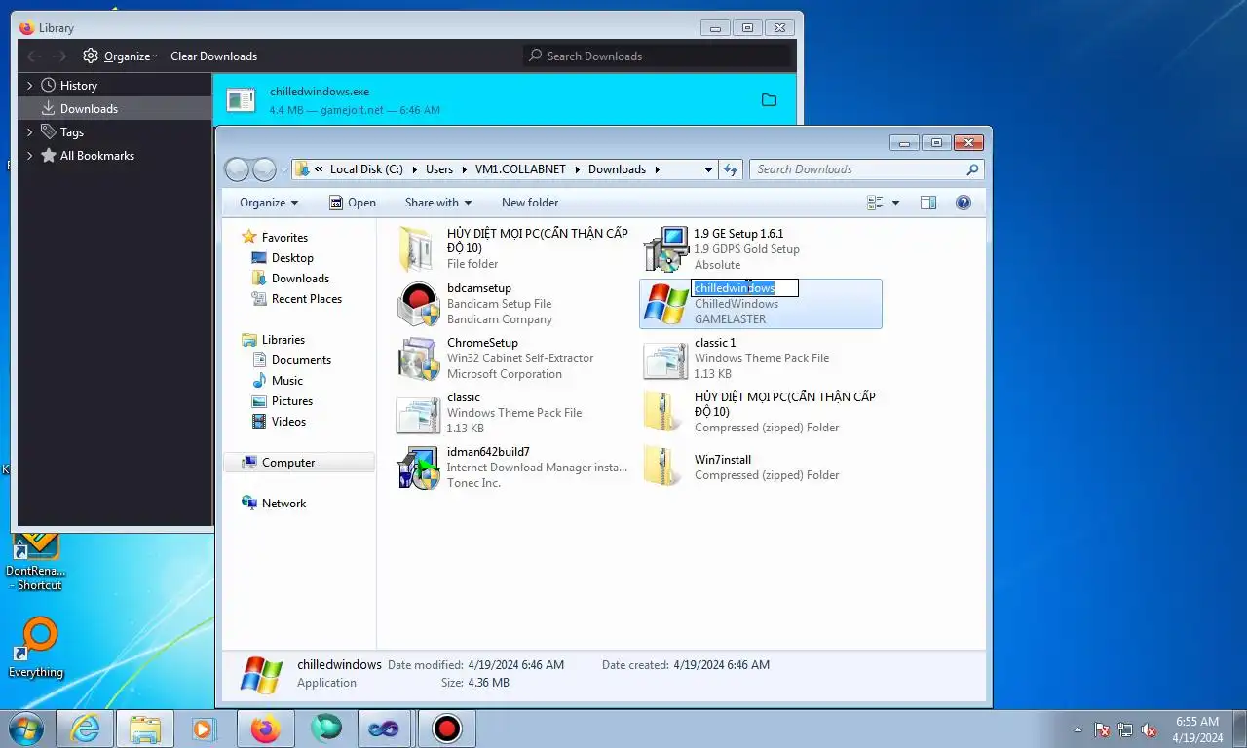
Task: Open recent pages dropdown beside navigation arrows
Action: pyautogui.click(x=284, y=169)
